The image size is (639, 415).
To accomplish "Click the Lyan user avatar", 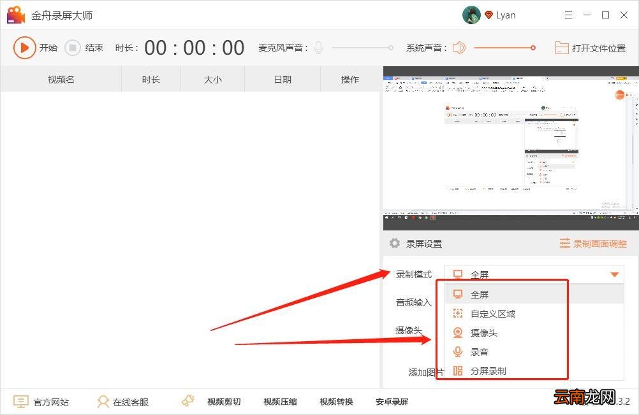I will 471,15.
